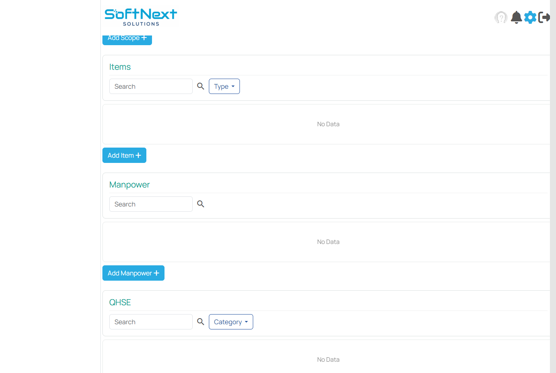
Task: Expand the Category dropdown in QHSE
Action: (x=231, y=322)
